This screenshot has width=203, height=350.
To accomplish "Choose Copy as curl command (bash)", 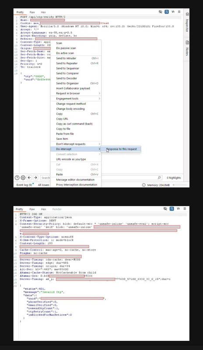I will (76, 124).
